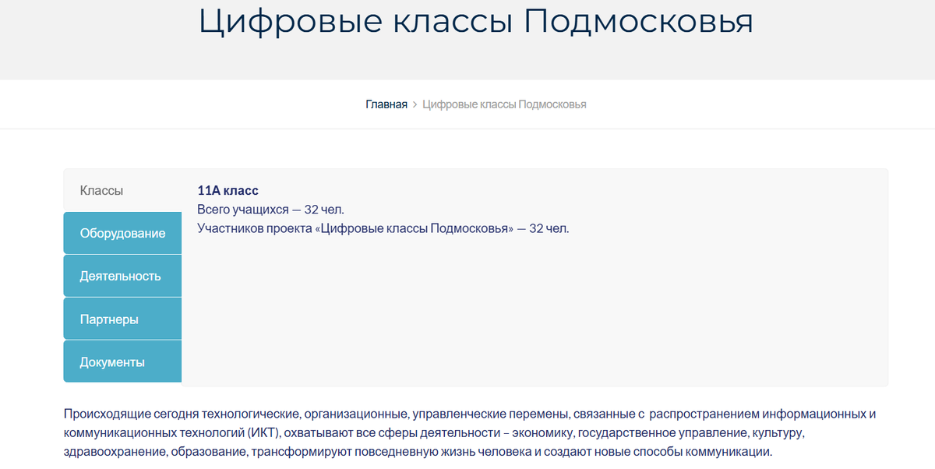Image resolution: width=935 pixels, height=469 pixels.
Task: Click the Партнеры blue panel
Action: (122, 318)
